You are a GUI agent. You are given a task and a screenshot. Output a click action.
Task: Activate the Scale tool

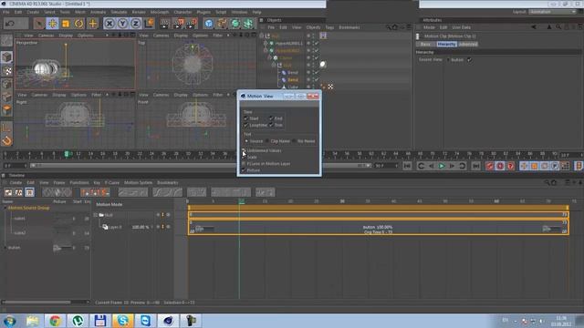coord(66,24)
